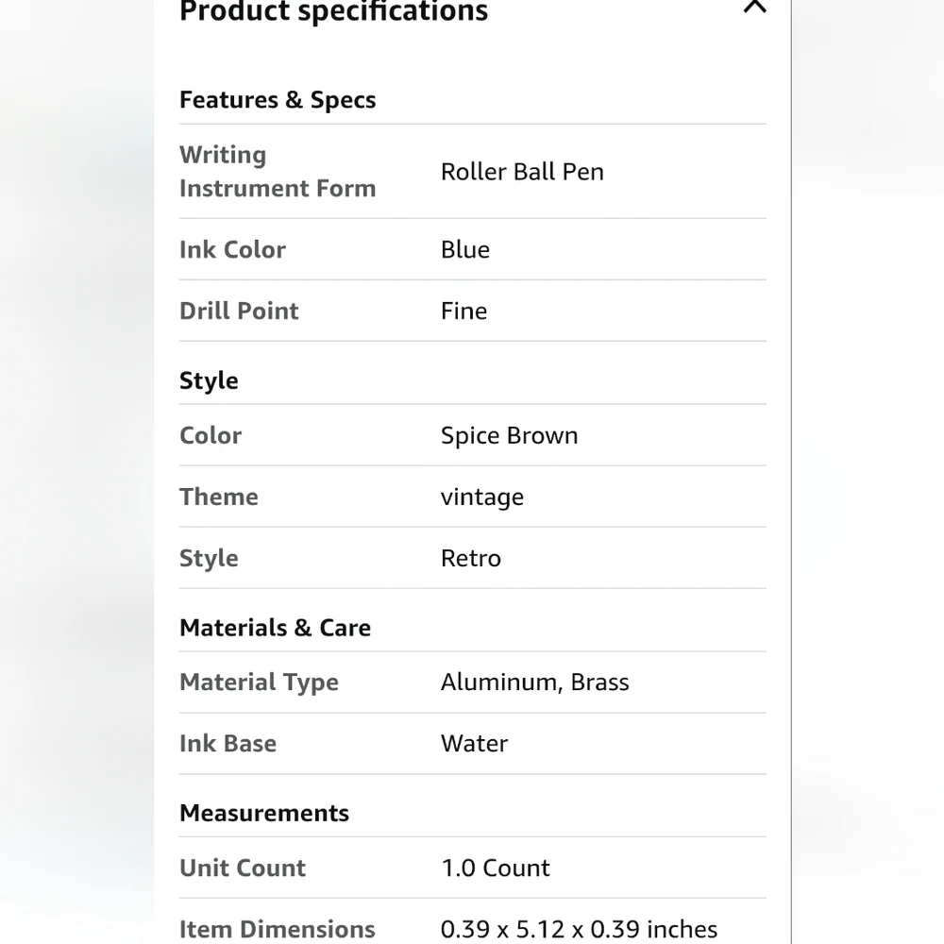Select the Water ink base value

pyautogui.click(x=475, y=744)
